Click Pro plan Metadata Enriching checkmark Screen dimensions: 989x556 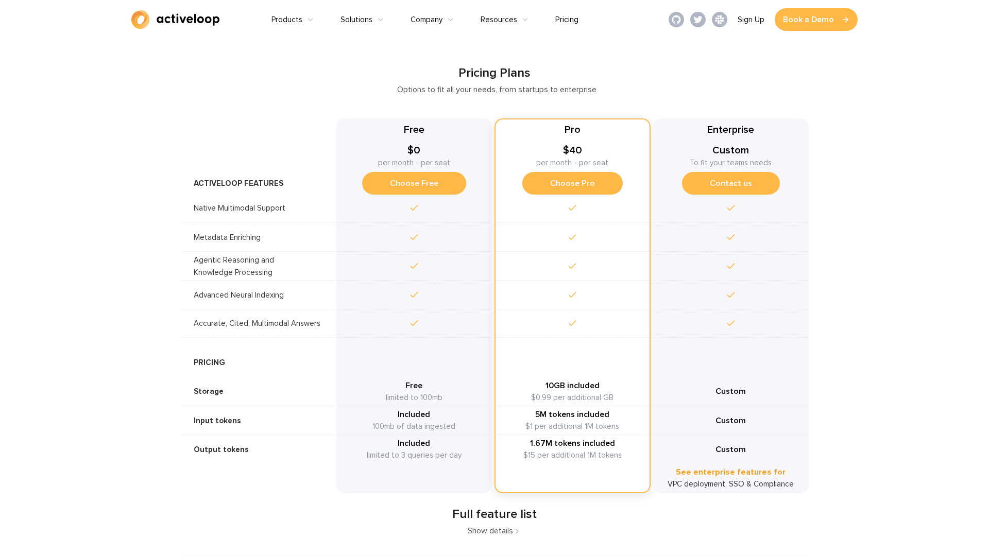click(572, 237)
